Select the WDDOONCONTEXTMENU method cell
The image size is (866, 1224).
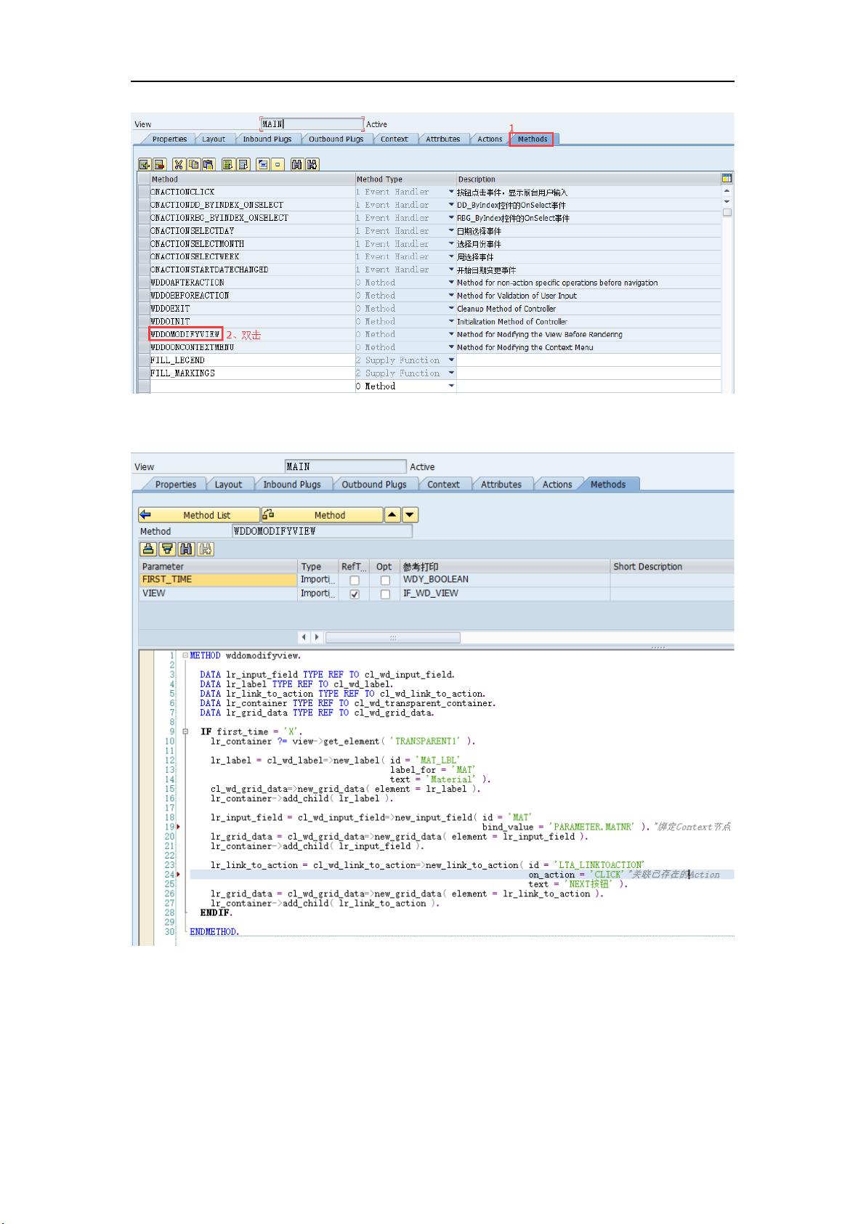point(252,347)
